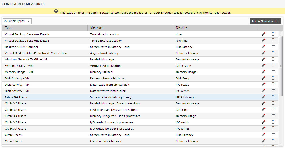Delete the Client network latency measure
The height and width of the screenshot is (149, 285).
point(273,141)
